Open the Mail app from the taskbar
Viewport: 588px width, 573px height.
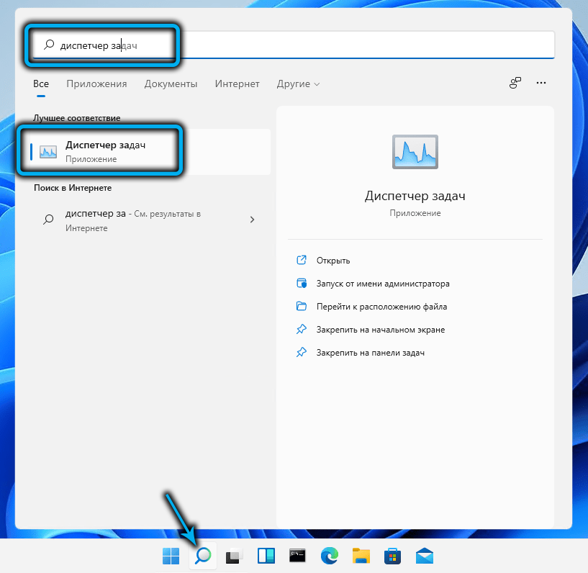pos(424,556)
